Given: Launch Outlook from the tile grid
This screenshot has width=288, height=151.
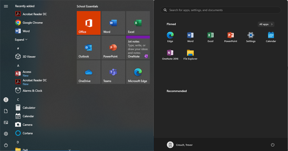Looking at the screenshot, I should (88, 47).
